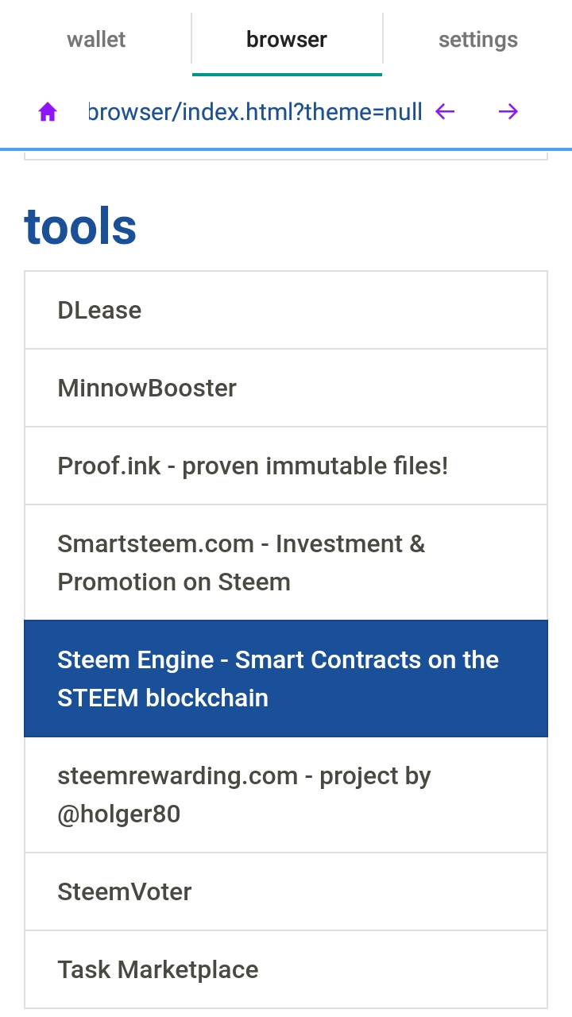The height and width of the screenshot is (1017, 572).
Task: Go back with the left arrow icon
Action: click(x=445, y=111)
